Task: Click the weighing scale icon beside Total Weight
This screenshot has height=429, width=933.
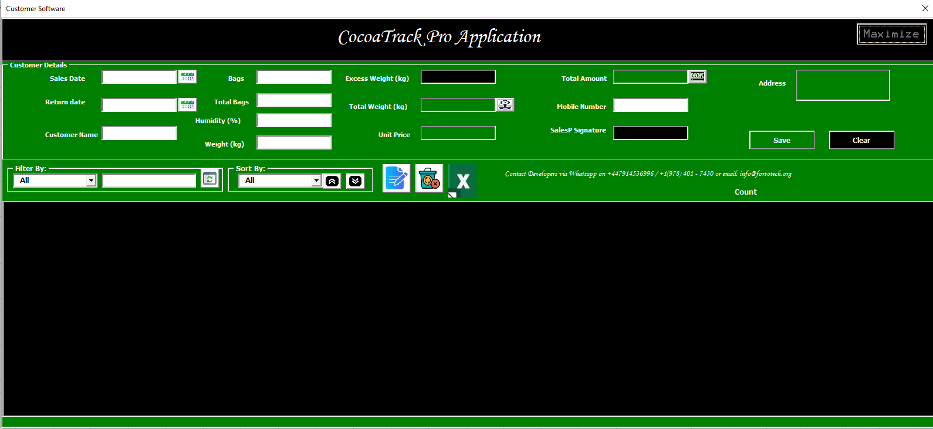Action: click(x=505, y=105)
